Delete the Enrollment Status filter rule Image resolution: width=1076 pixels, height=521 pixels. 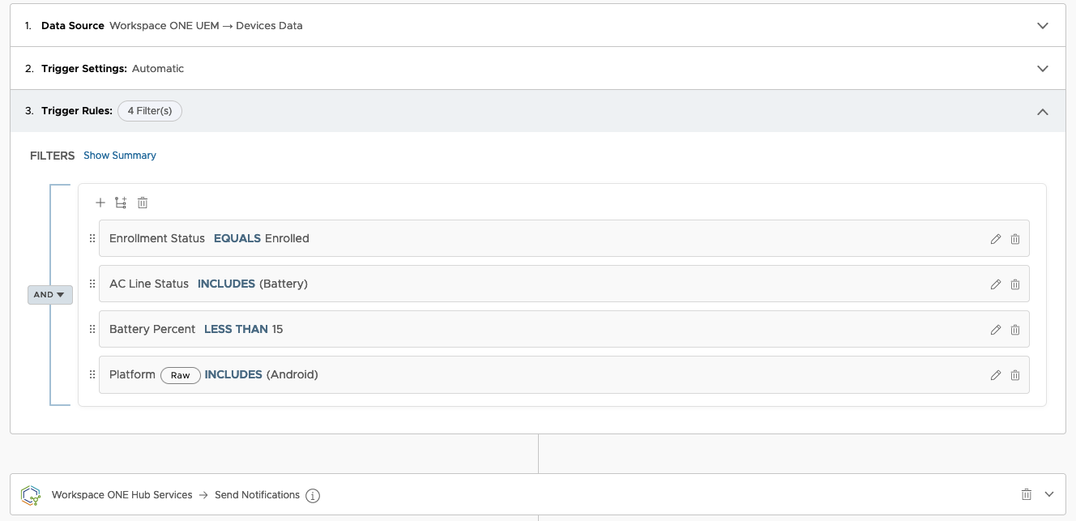coord(1015,239)
